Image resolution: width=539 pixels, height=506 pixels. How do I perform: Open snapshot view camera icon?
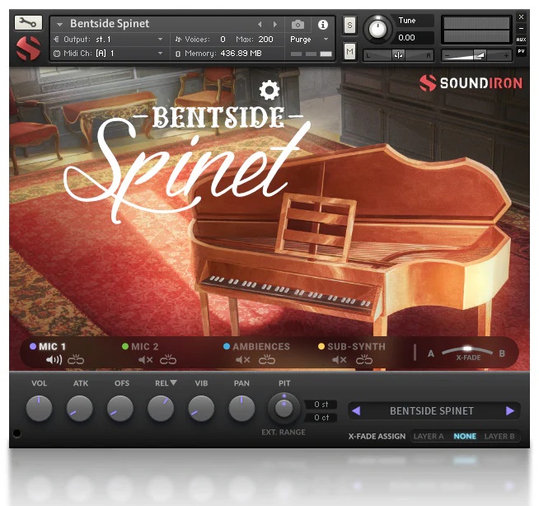[x=298, y=25]
